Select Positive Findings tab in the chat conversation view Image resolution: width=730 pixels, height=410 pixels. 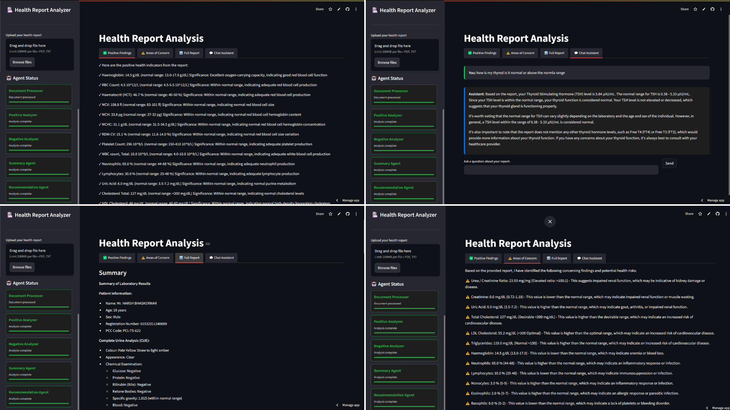(482, 53)
